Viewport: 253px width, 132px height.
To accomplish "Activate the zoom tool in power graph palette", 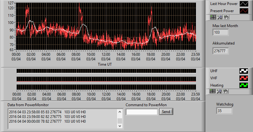I will pos(220,17).
